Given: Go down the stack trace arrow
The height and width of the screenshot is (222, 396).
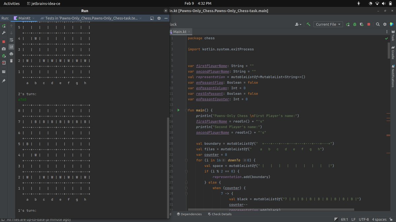Looking at the screenshot, I should 11,33.
